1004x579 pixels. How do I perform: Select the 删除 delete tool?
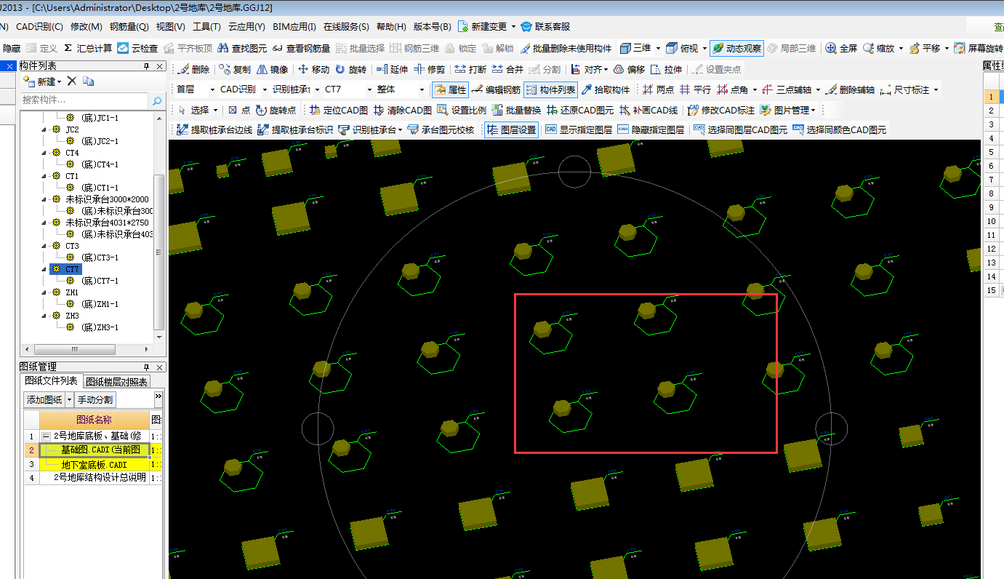pos(193,70)
